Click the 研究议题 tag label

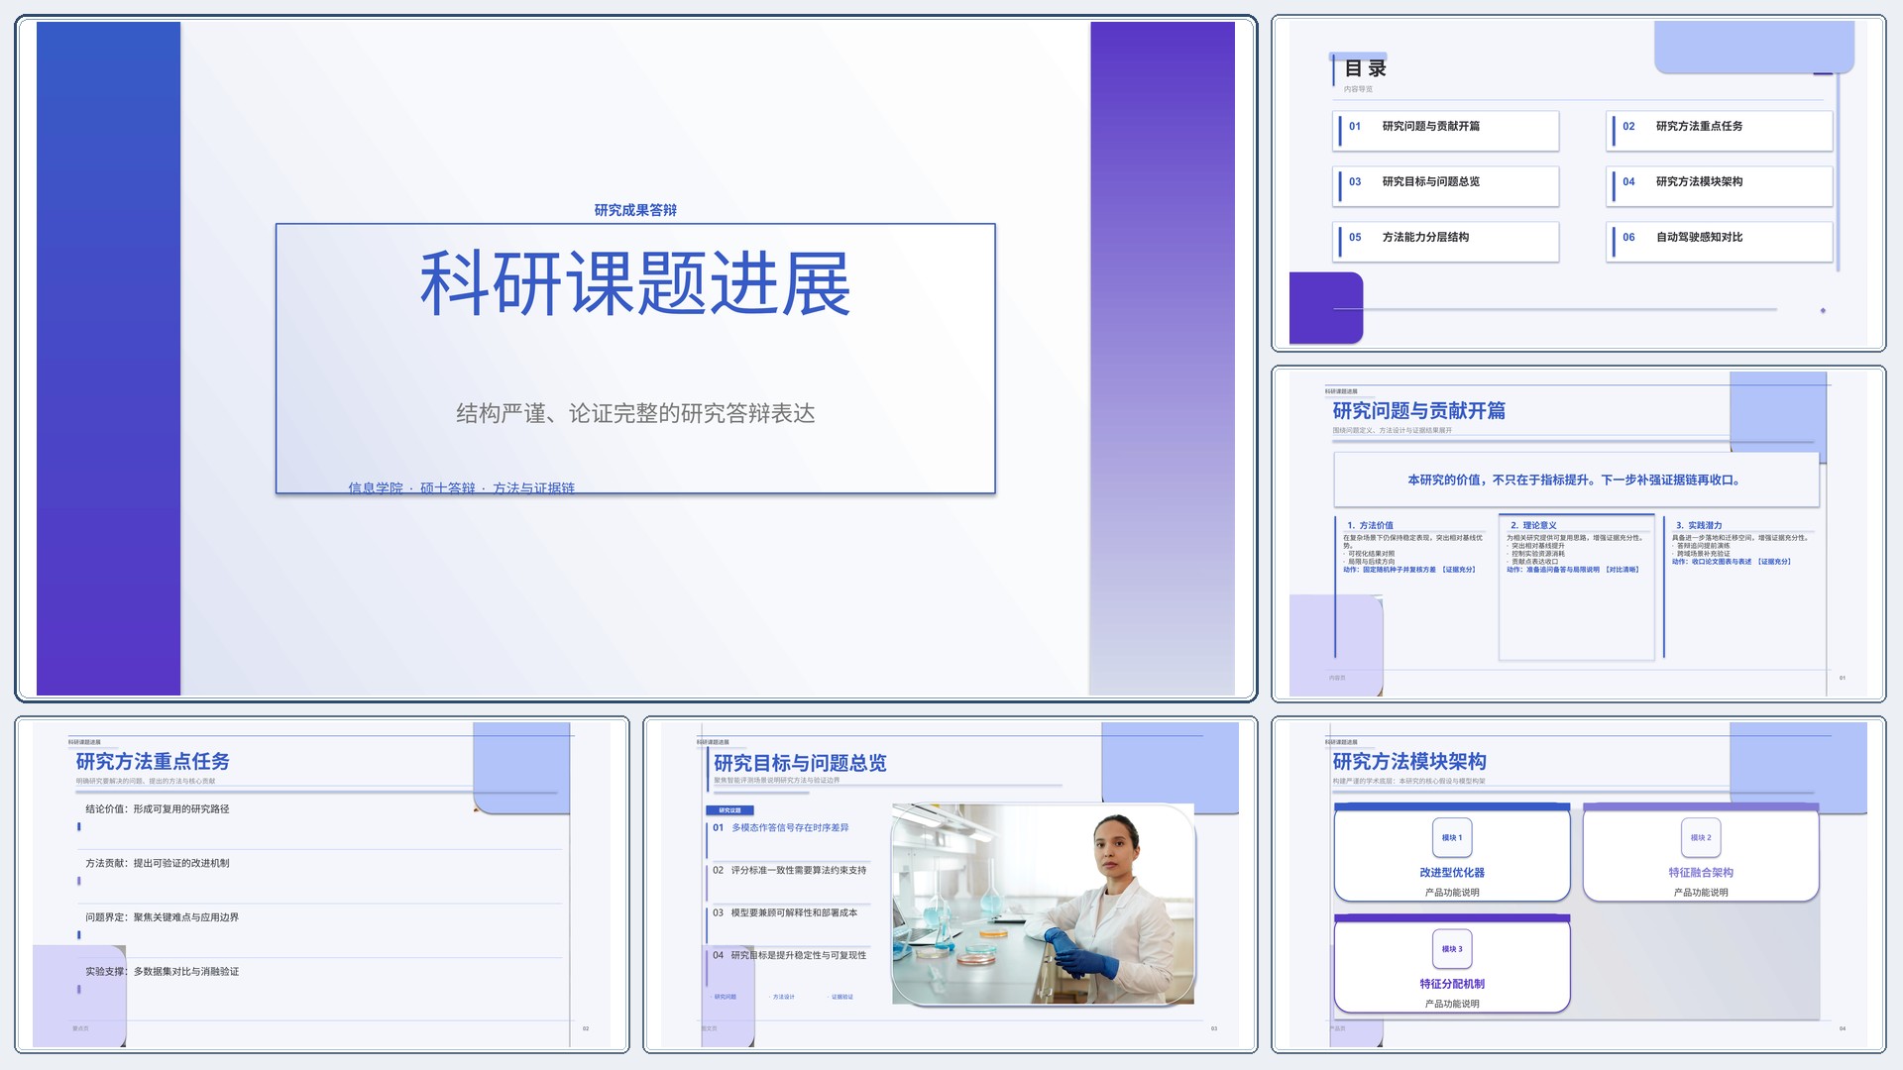[729, 810]
